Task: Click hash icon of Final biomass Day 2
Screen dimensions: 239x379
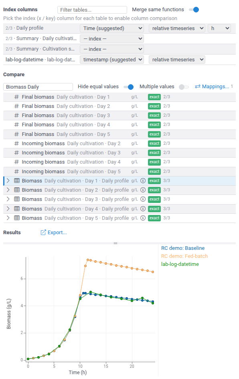Action: [16, 106]
